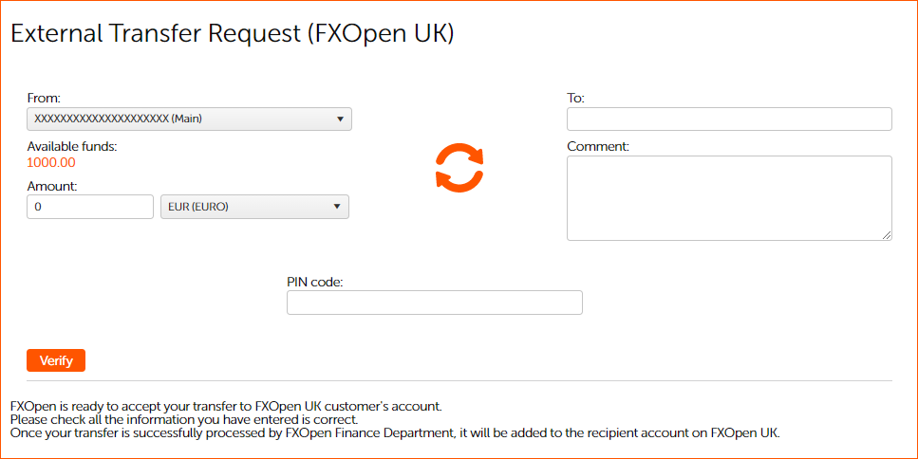Screen dimensions: 918x459
Task: Click the 1000.00 available funds value
Action: pyautogui.click(x=51, y=162)
